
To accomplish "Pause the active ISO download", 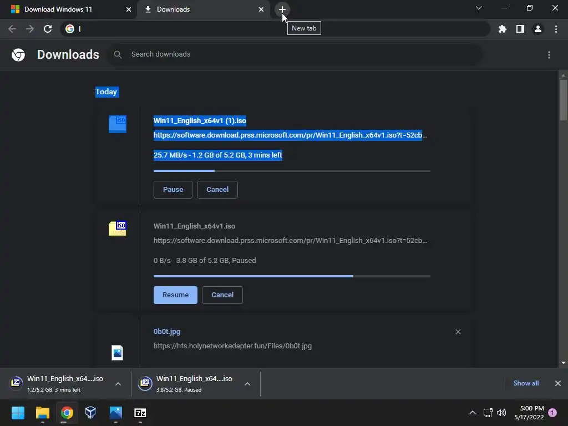I will click(x=173, y=190).
